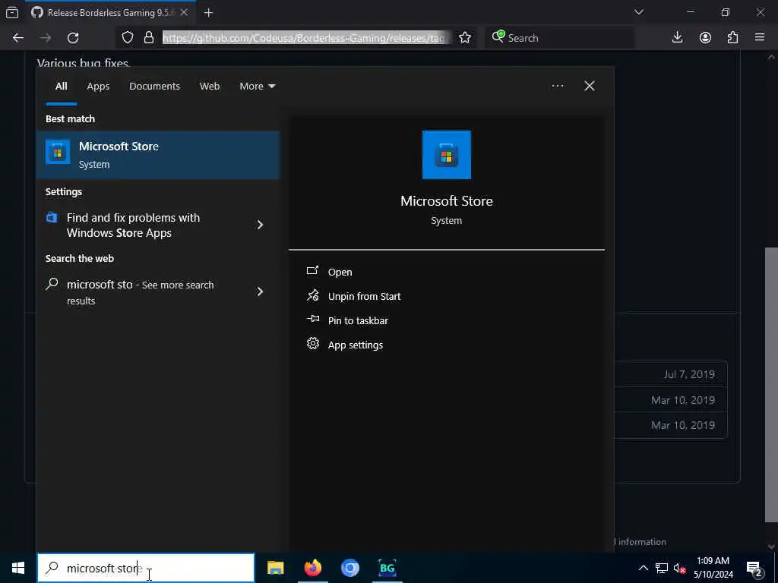Open search panel options ellipsis menu
Viewport: 778px width, 583px height.
coord(558,87)
